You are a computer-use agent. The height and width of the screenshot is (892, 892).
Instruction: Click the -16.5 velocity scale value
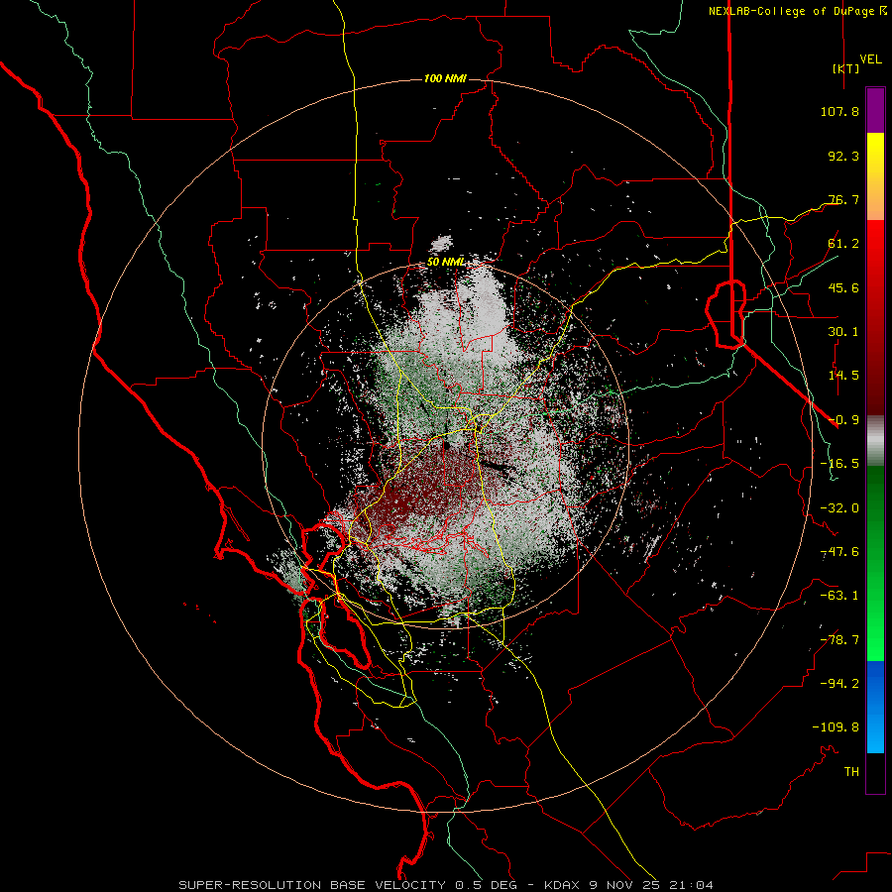[x=839, y=464]
